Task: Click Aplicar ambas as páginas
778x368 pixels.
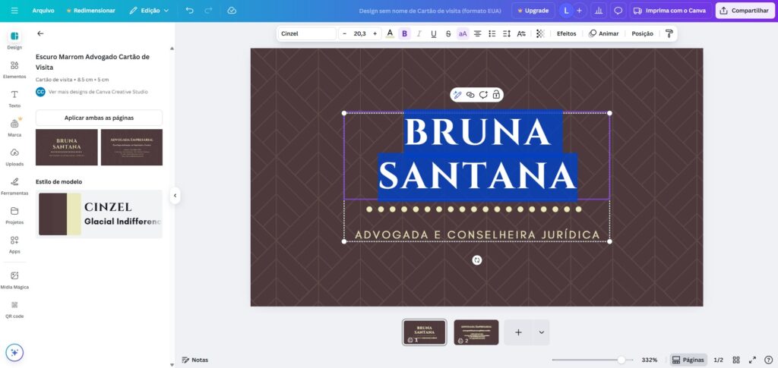Action: [99, 118]
